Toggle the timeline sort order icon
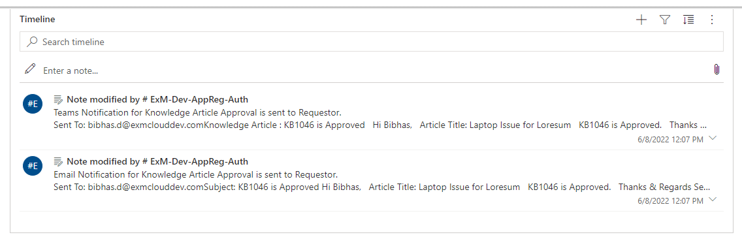This screenshot has width=742, height=239. [x=688, y=20]
